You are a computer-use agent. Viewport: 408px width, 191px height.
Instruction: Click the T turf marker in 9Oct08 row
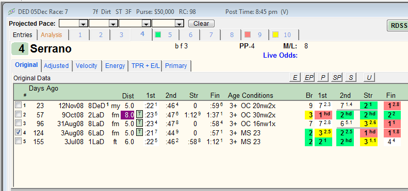[x=139, y=115]
